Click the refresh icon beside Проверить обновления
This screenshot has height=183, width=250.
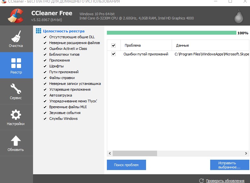201,180
